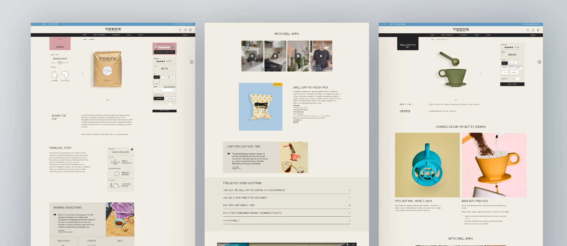This screenshot has width=567, height=246.
Task: Click the 1200-2000 meters elevation icon
Action: pyautogui.click(x=115, y=185)
